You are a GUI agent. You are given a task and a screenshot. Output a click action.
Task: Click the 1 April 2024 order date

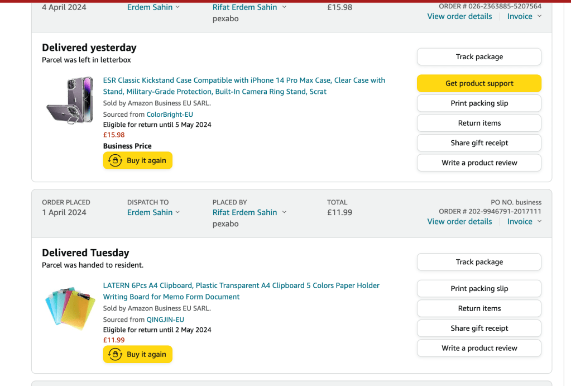64,212
